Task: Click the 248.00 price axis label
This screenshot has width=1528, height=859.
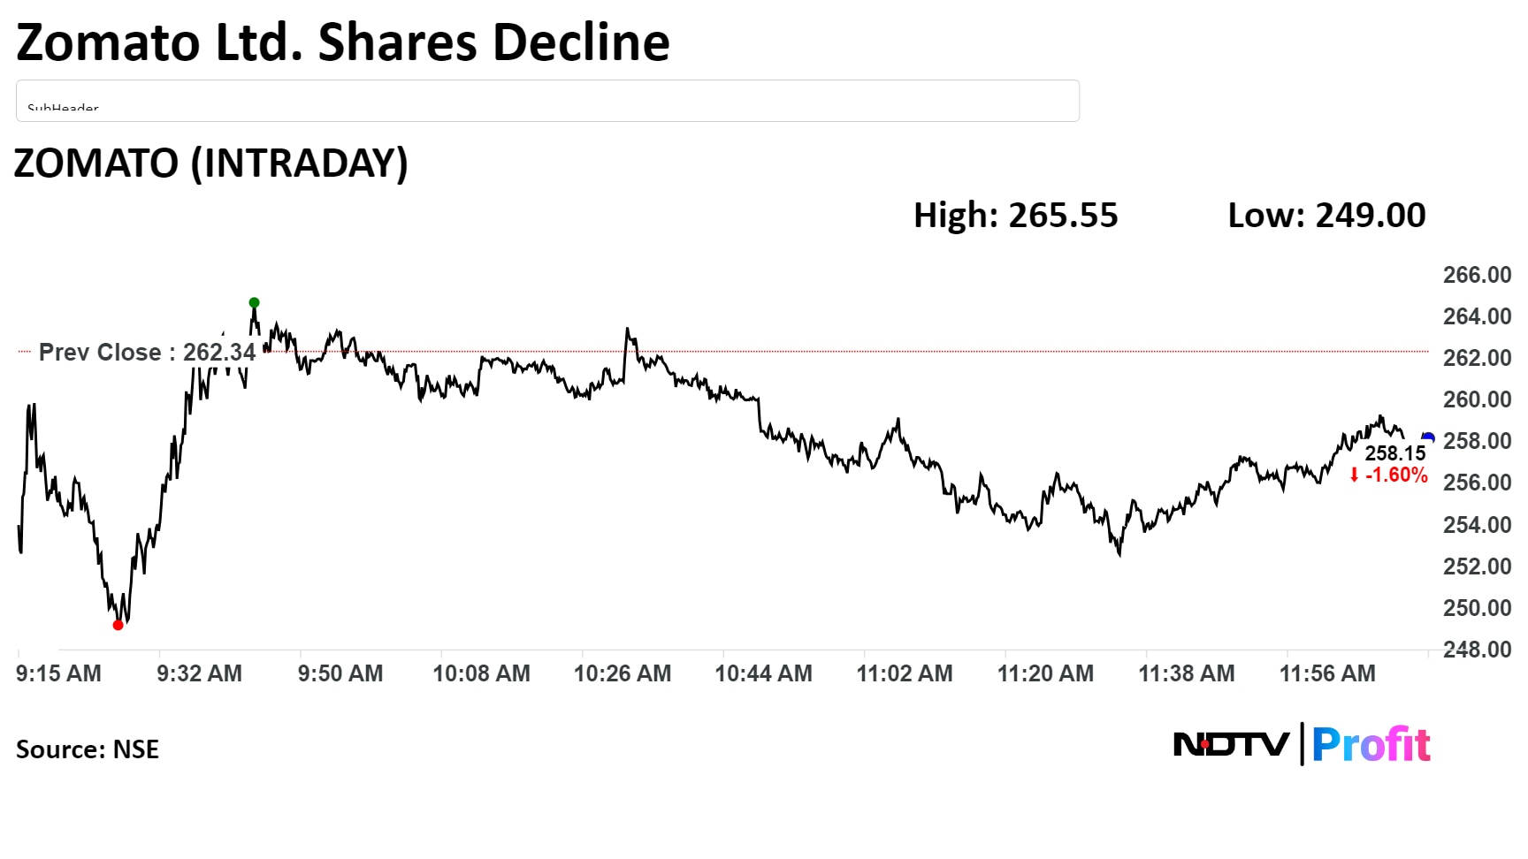Action: [x=1477, y=650]
